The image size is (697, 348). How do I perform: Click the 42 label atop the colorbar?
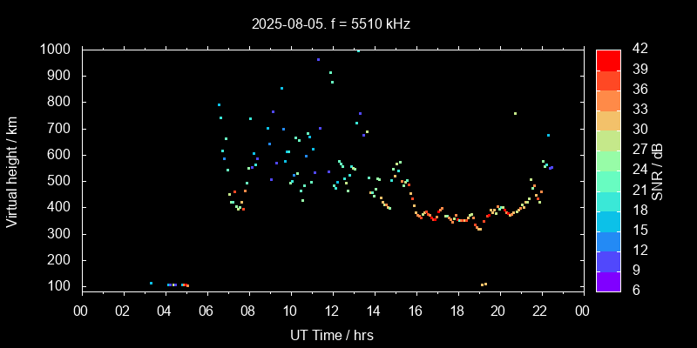point(637,50)
